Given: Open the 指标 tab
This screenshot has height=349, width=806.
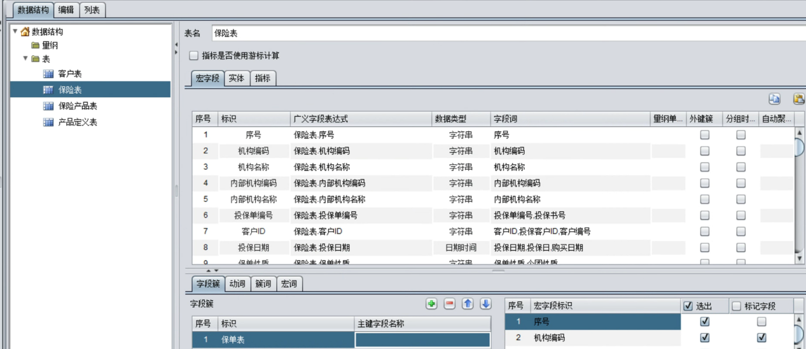Looking at the screenshot, I should pyautogui.click(x=263, y=79).
